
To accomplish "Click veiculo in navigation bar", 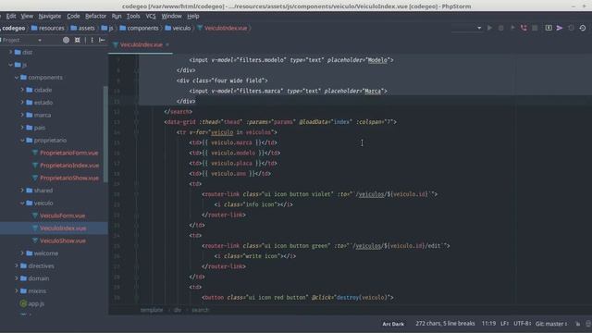I will 178,28.
